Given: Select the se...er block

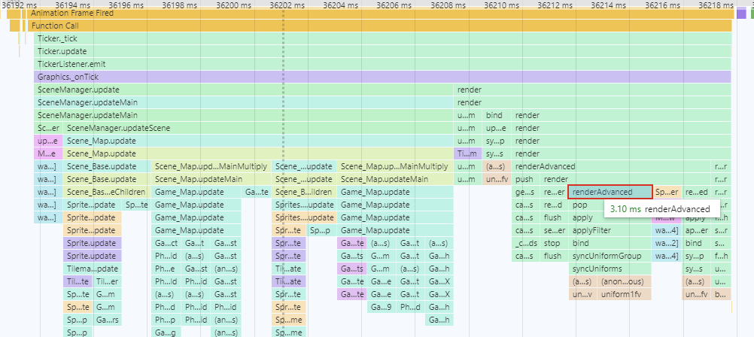Looking at the screenshot, I should pos(554,230).
